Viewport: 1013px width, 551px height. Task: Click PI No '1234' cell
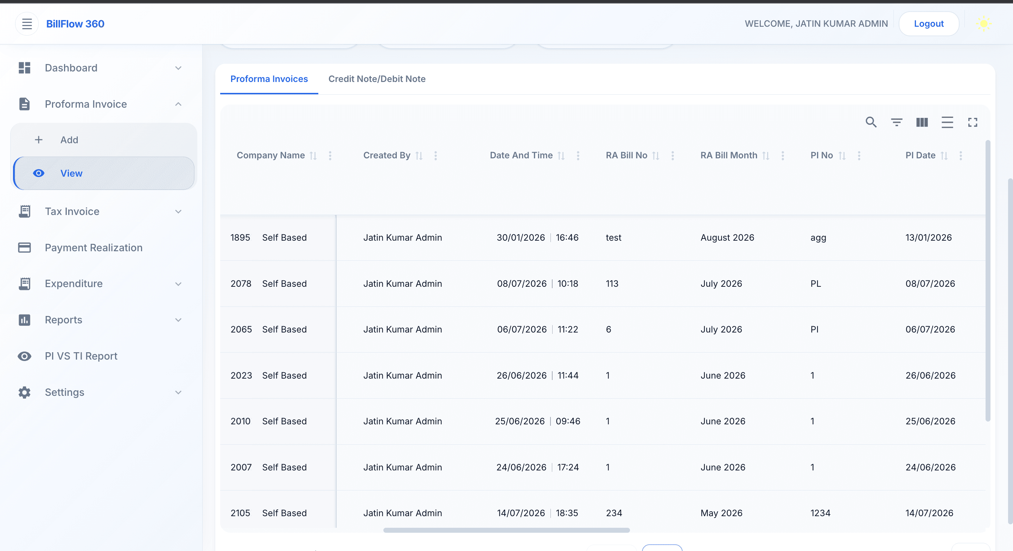[x=820, y=513]
